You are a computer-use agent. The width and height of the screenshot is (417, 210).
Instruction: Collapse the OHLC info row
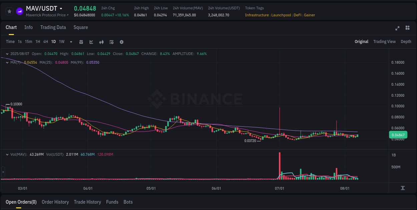pos(7,53)
